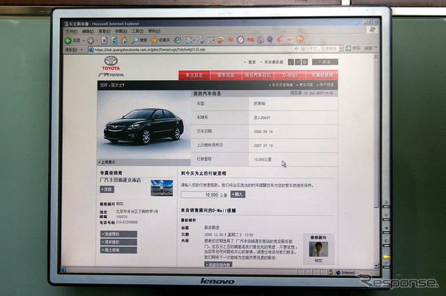Screen dimensions: 446x296
Task: Click the vertical scrollbar up arrow
Action: (x=376, y=56)
